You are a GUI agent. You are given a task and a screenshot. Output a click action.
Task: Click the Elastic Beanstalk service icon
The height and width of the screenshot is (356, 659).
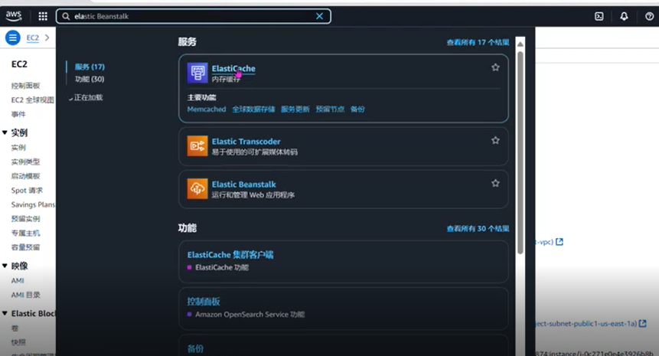(x=197, y=188)
